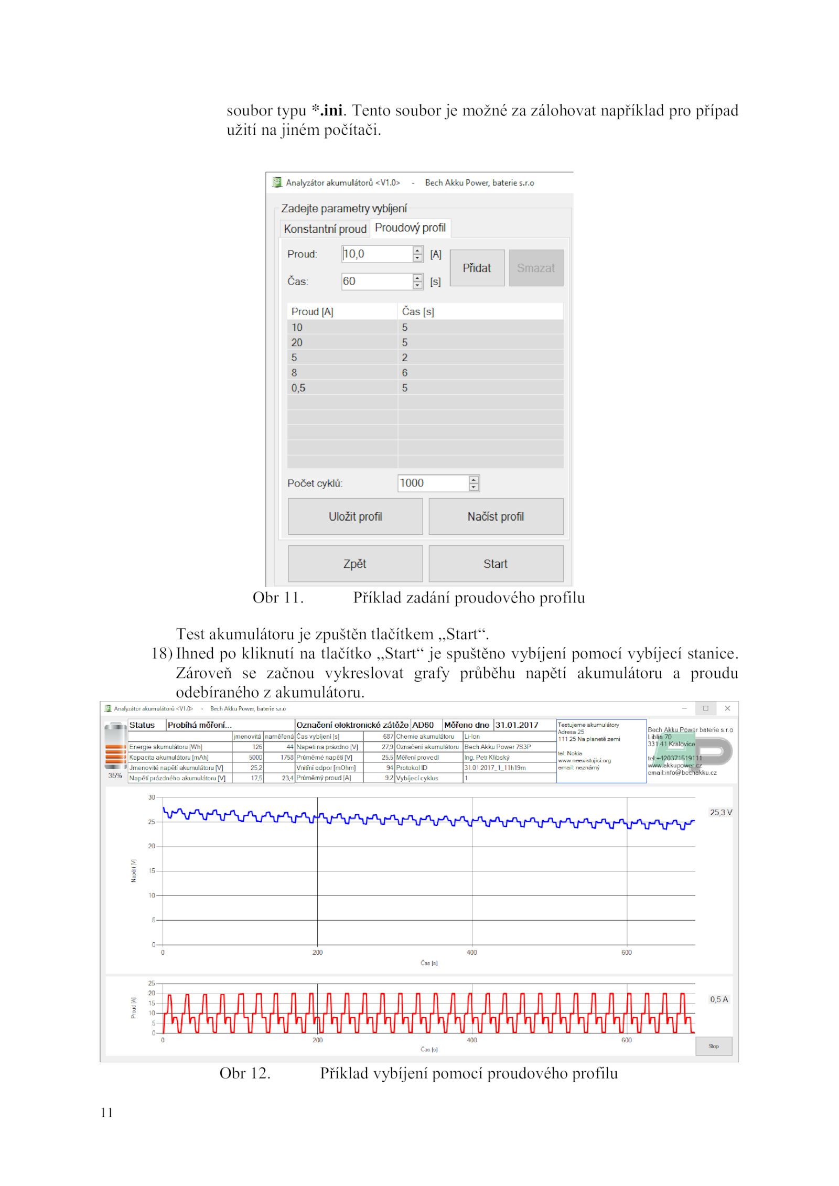Click the Průměrný proud [A] label
Viewport: 839px width, 1186px height.
[x=329, y=778]
